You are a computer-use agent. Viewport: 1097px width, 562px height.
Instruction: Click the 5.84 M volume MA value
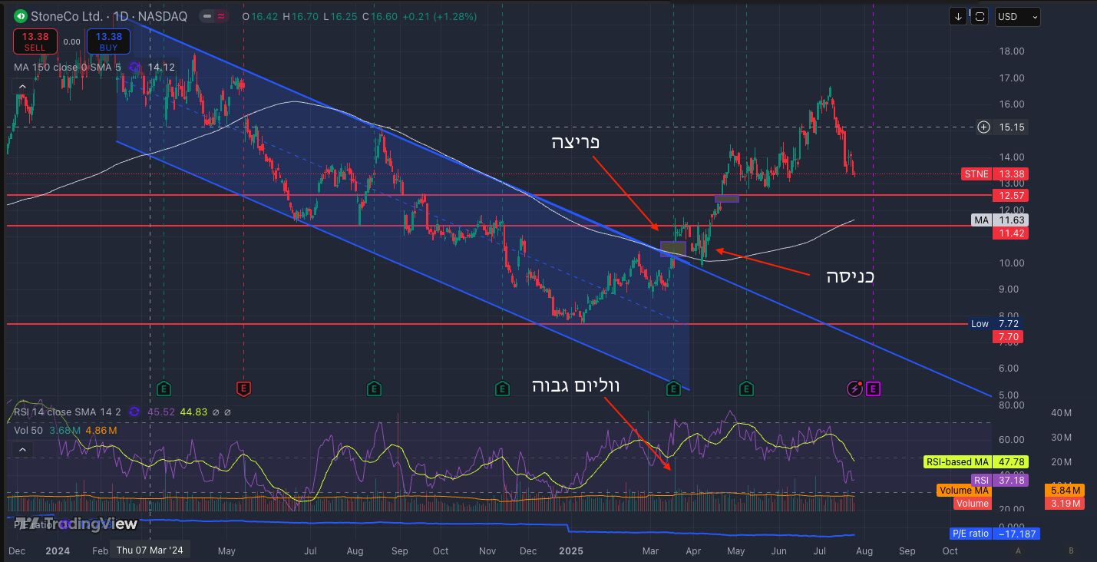[x=1065, y=491]
